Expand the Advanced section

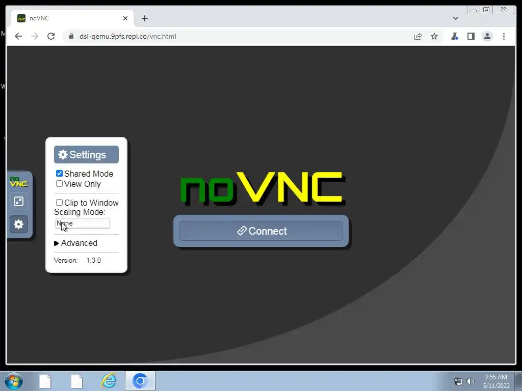click(76, 243)
